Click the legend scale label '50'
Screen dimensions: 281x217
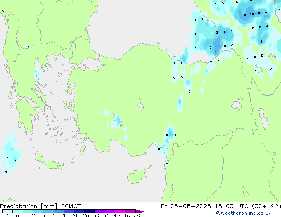coord(137,215)
